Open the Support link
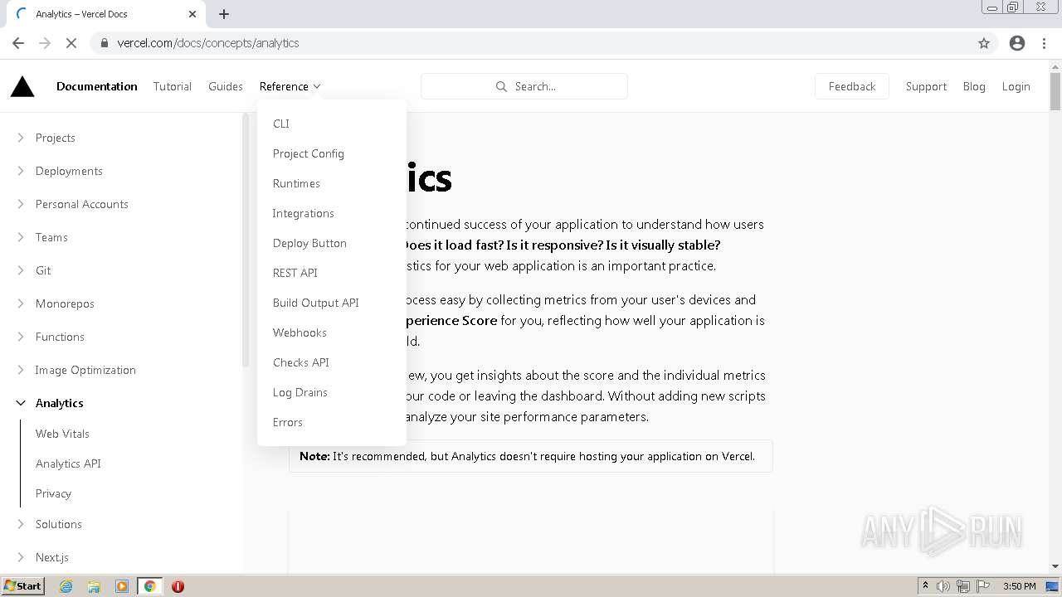The height and width of the screenshot is (597, 1062). click(926, 86)
